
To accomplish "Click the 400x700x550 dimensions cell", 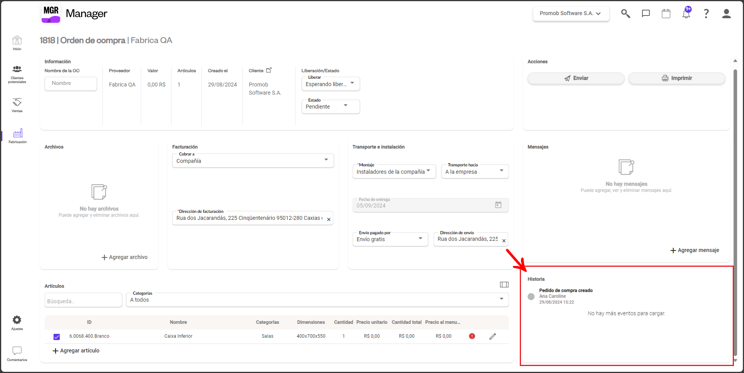I will 311,336.
